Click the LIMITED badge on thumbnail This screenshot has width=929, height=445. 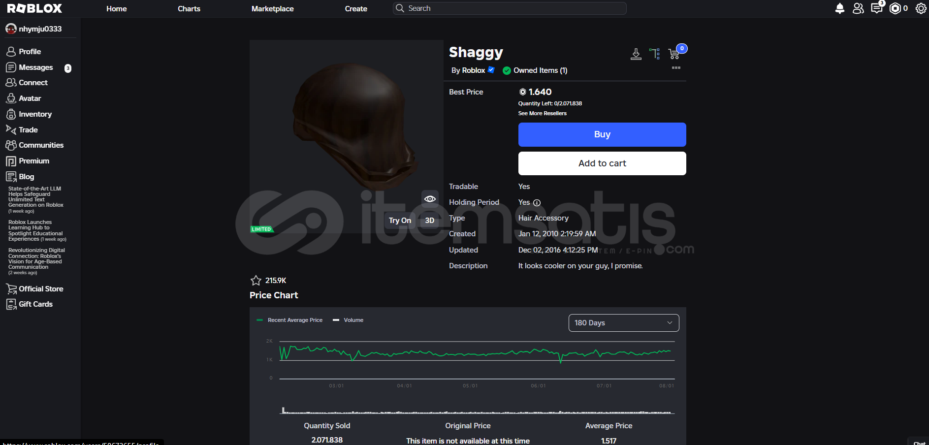point(261,229)
